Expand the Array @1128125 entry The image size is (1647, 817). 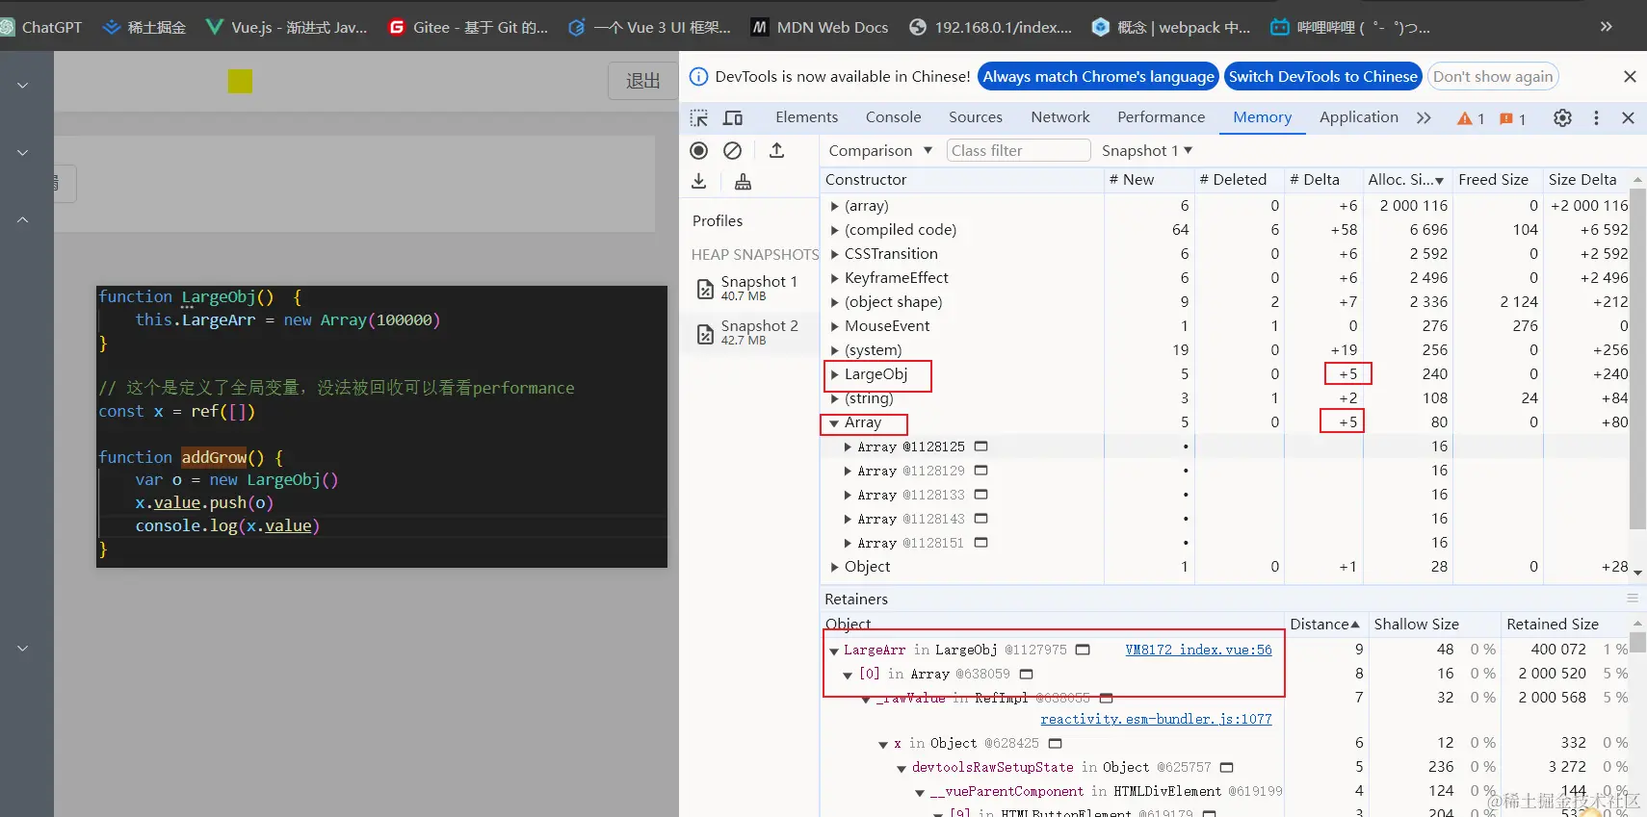tap(848, 447)
